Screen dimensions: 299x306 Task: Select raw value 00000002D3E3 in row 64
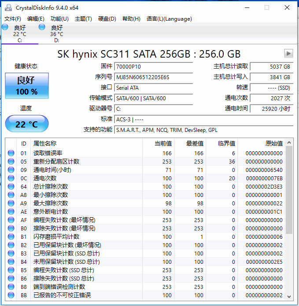click(264, 186)
